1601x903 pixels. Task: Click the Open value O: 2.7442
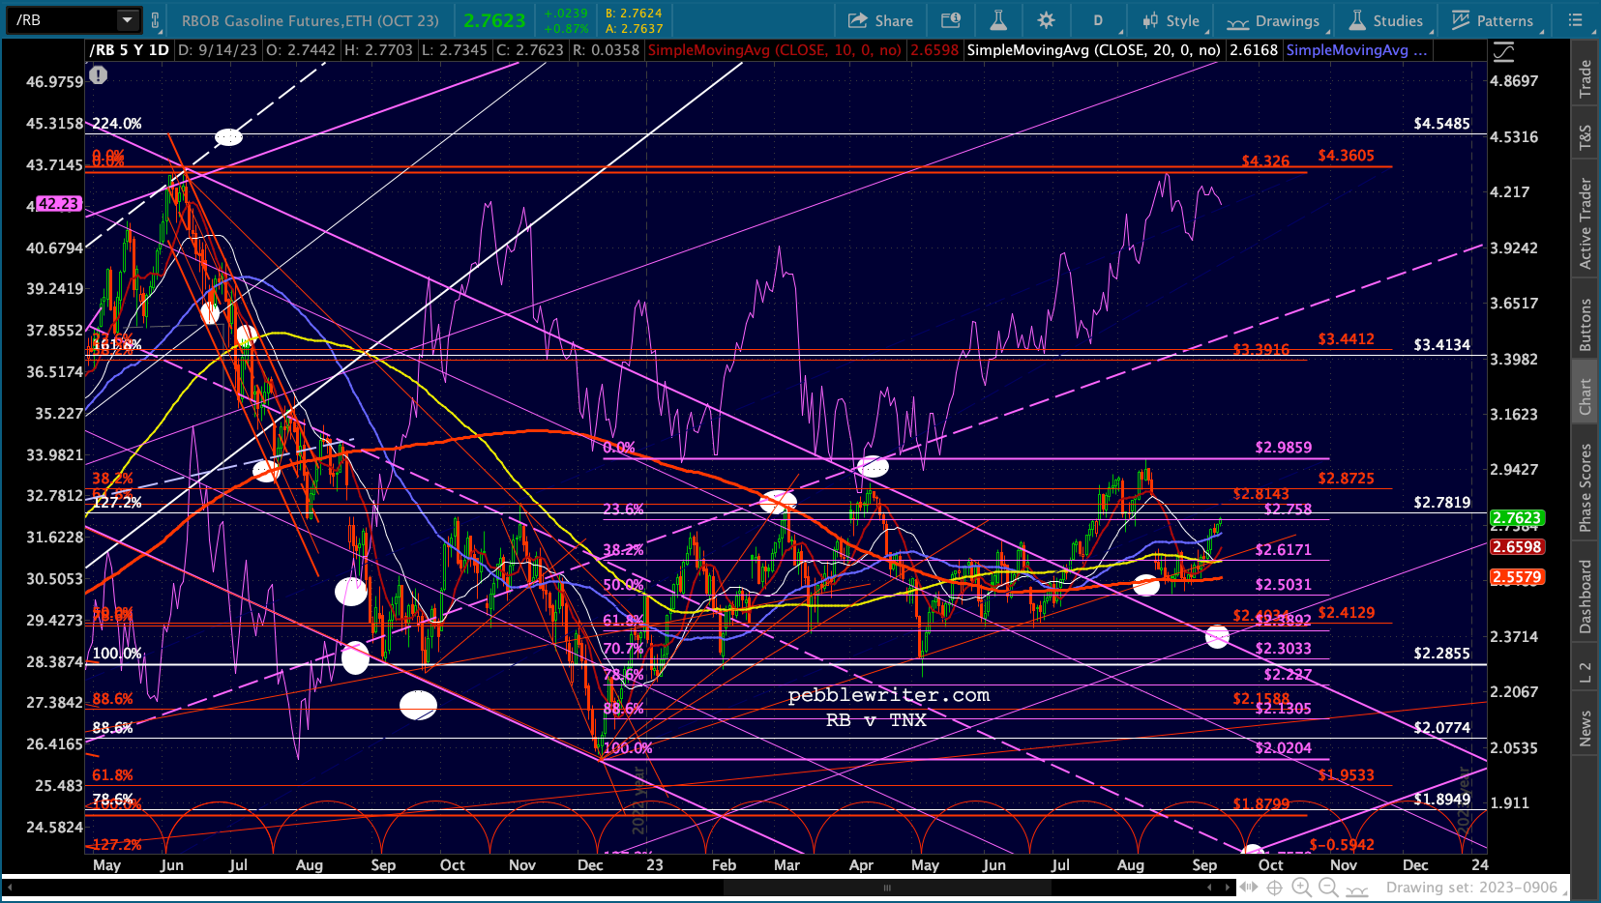[301, 50]
